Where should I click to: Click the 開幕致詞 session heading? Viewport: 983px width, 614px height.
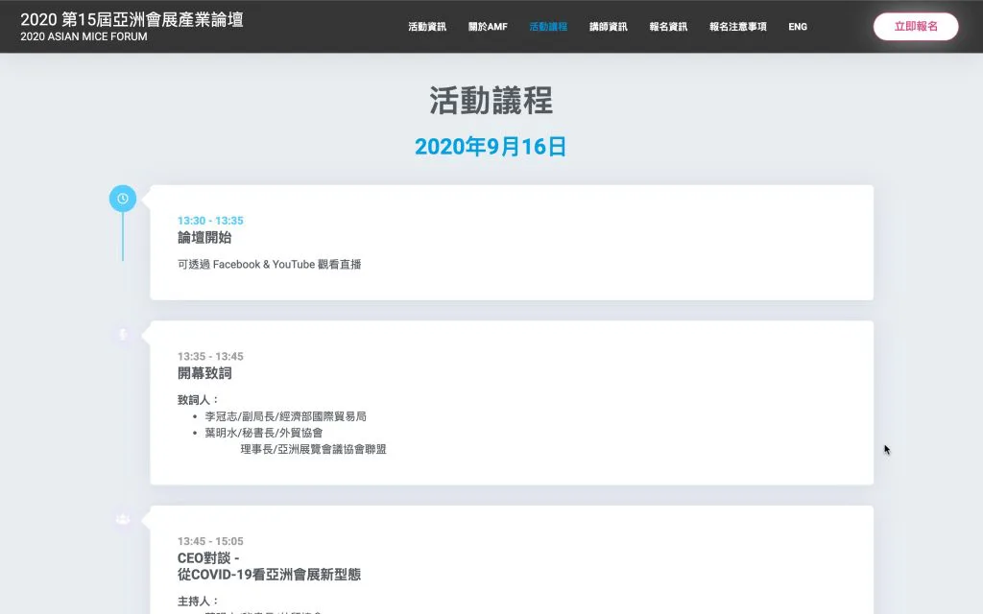(x=204, y=373)
